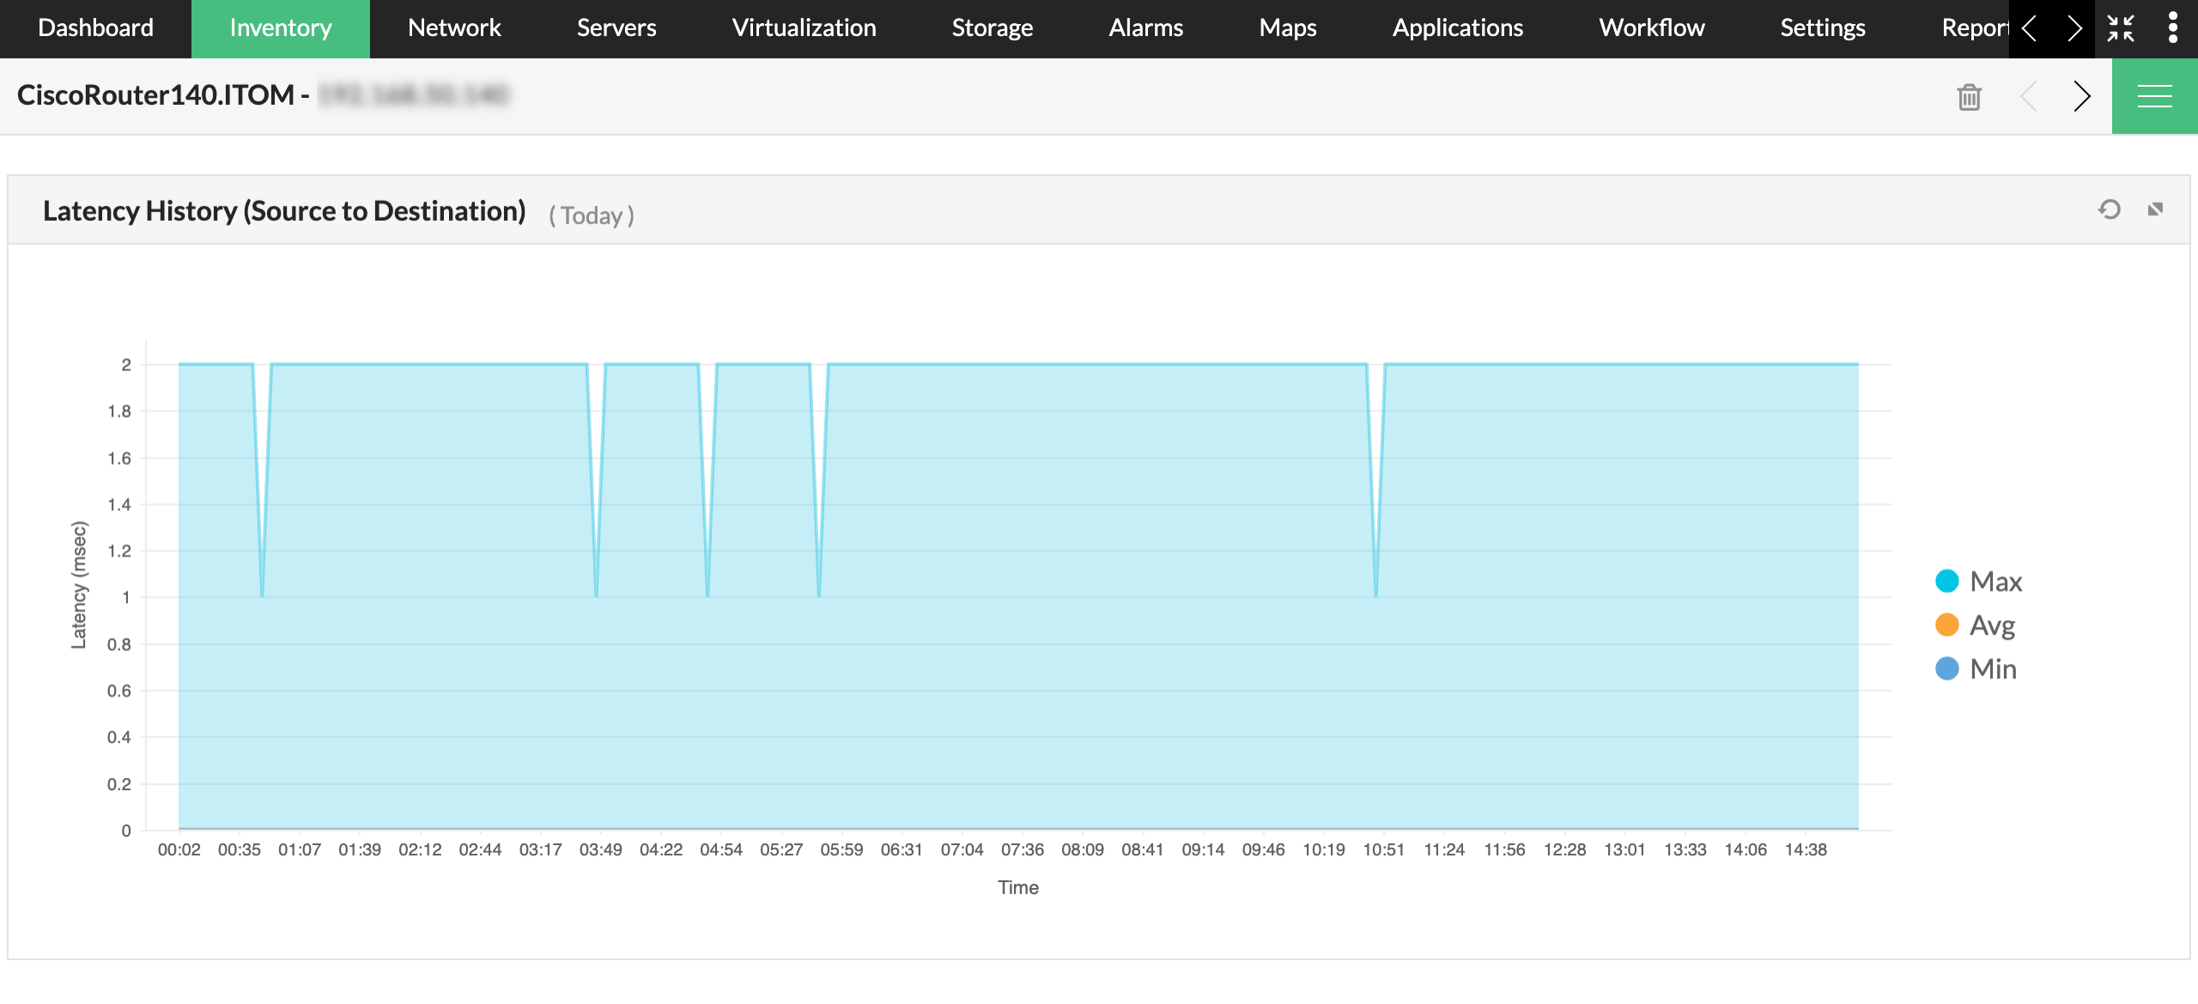
Task: Toggle the Avg series in legend
Action: tap(1992, 625)
